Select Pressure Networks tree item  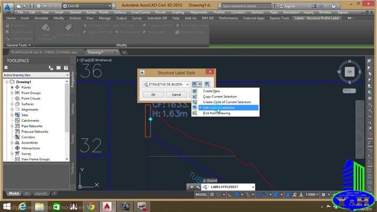35,132
